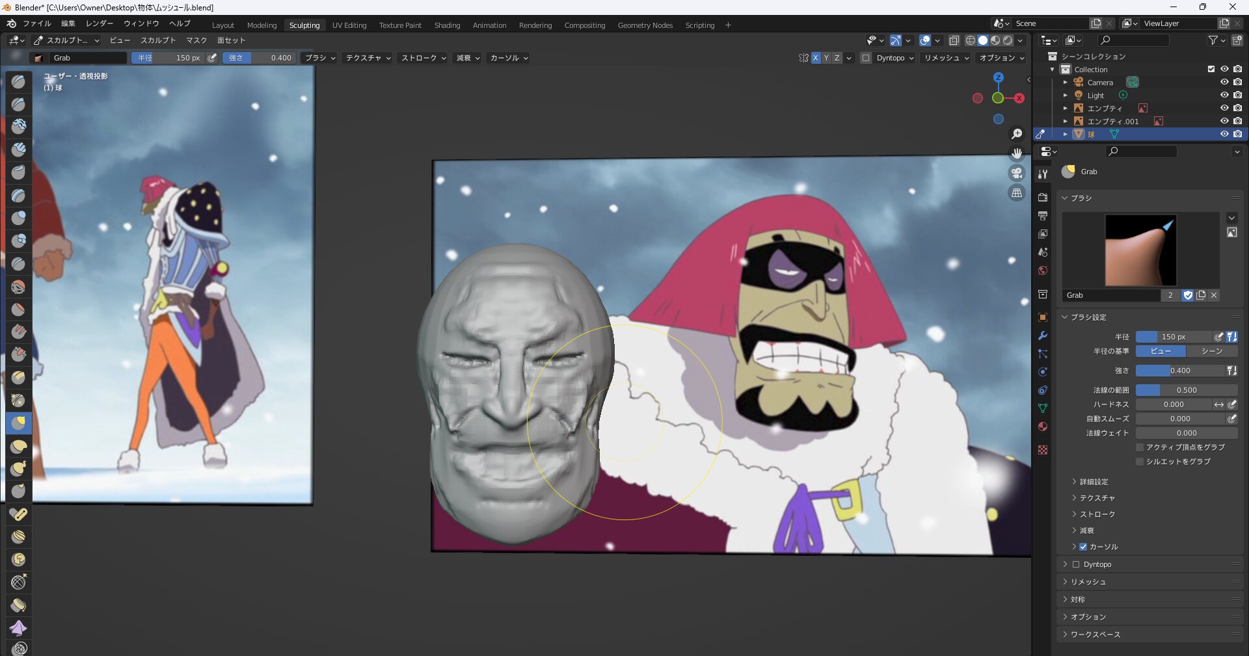
Task: Expand the リメッシュ panel in properties
Action: [1088, 582]
